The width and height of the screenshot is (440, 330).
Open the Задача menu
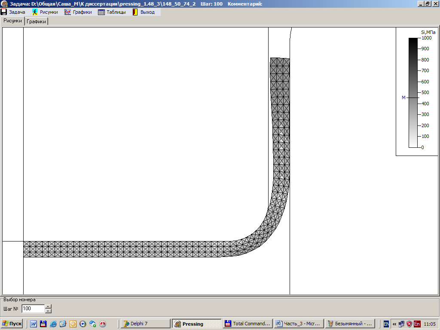[x=13, y=12]
